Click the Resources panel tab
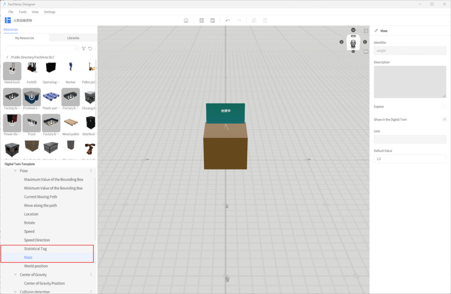This screenshot has height=294, width=451. pyautogui.click(x=11, y=29)
